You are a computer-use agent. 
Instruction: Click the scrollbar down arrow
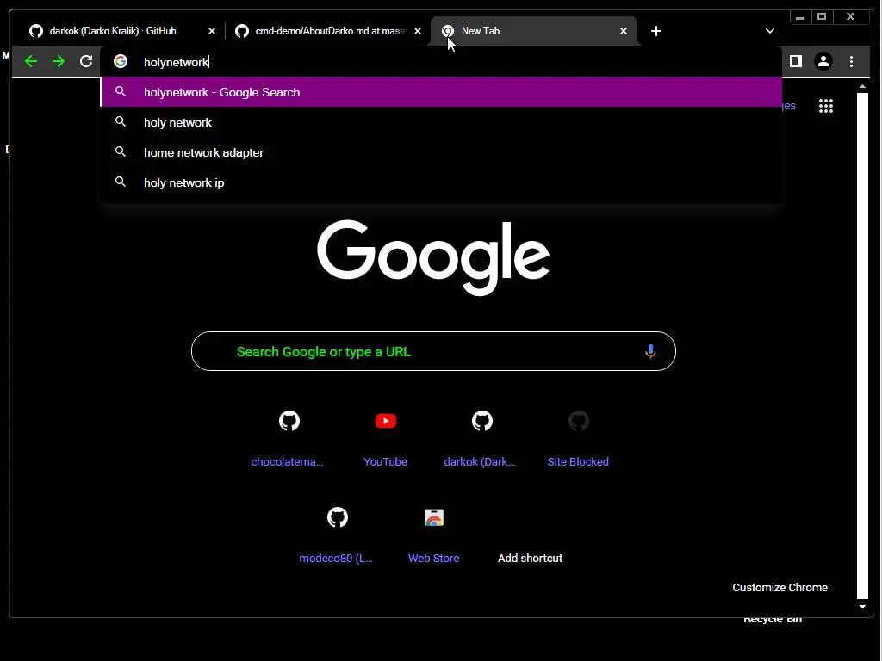(862, 607)
